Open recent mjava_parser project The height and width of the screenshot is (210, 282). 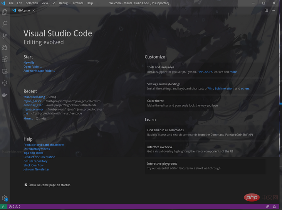pyautogui.click(x=32, y=101)
